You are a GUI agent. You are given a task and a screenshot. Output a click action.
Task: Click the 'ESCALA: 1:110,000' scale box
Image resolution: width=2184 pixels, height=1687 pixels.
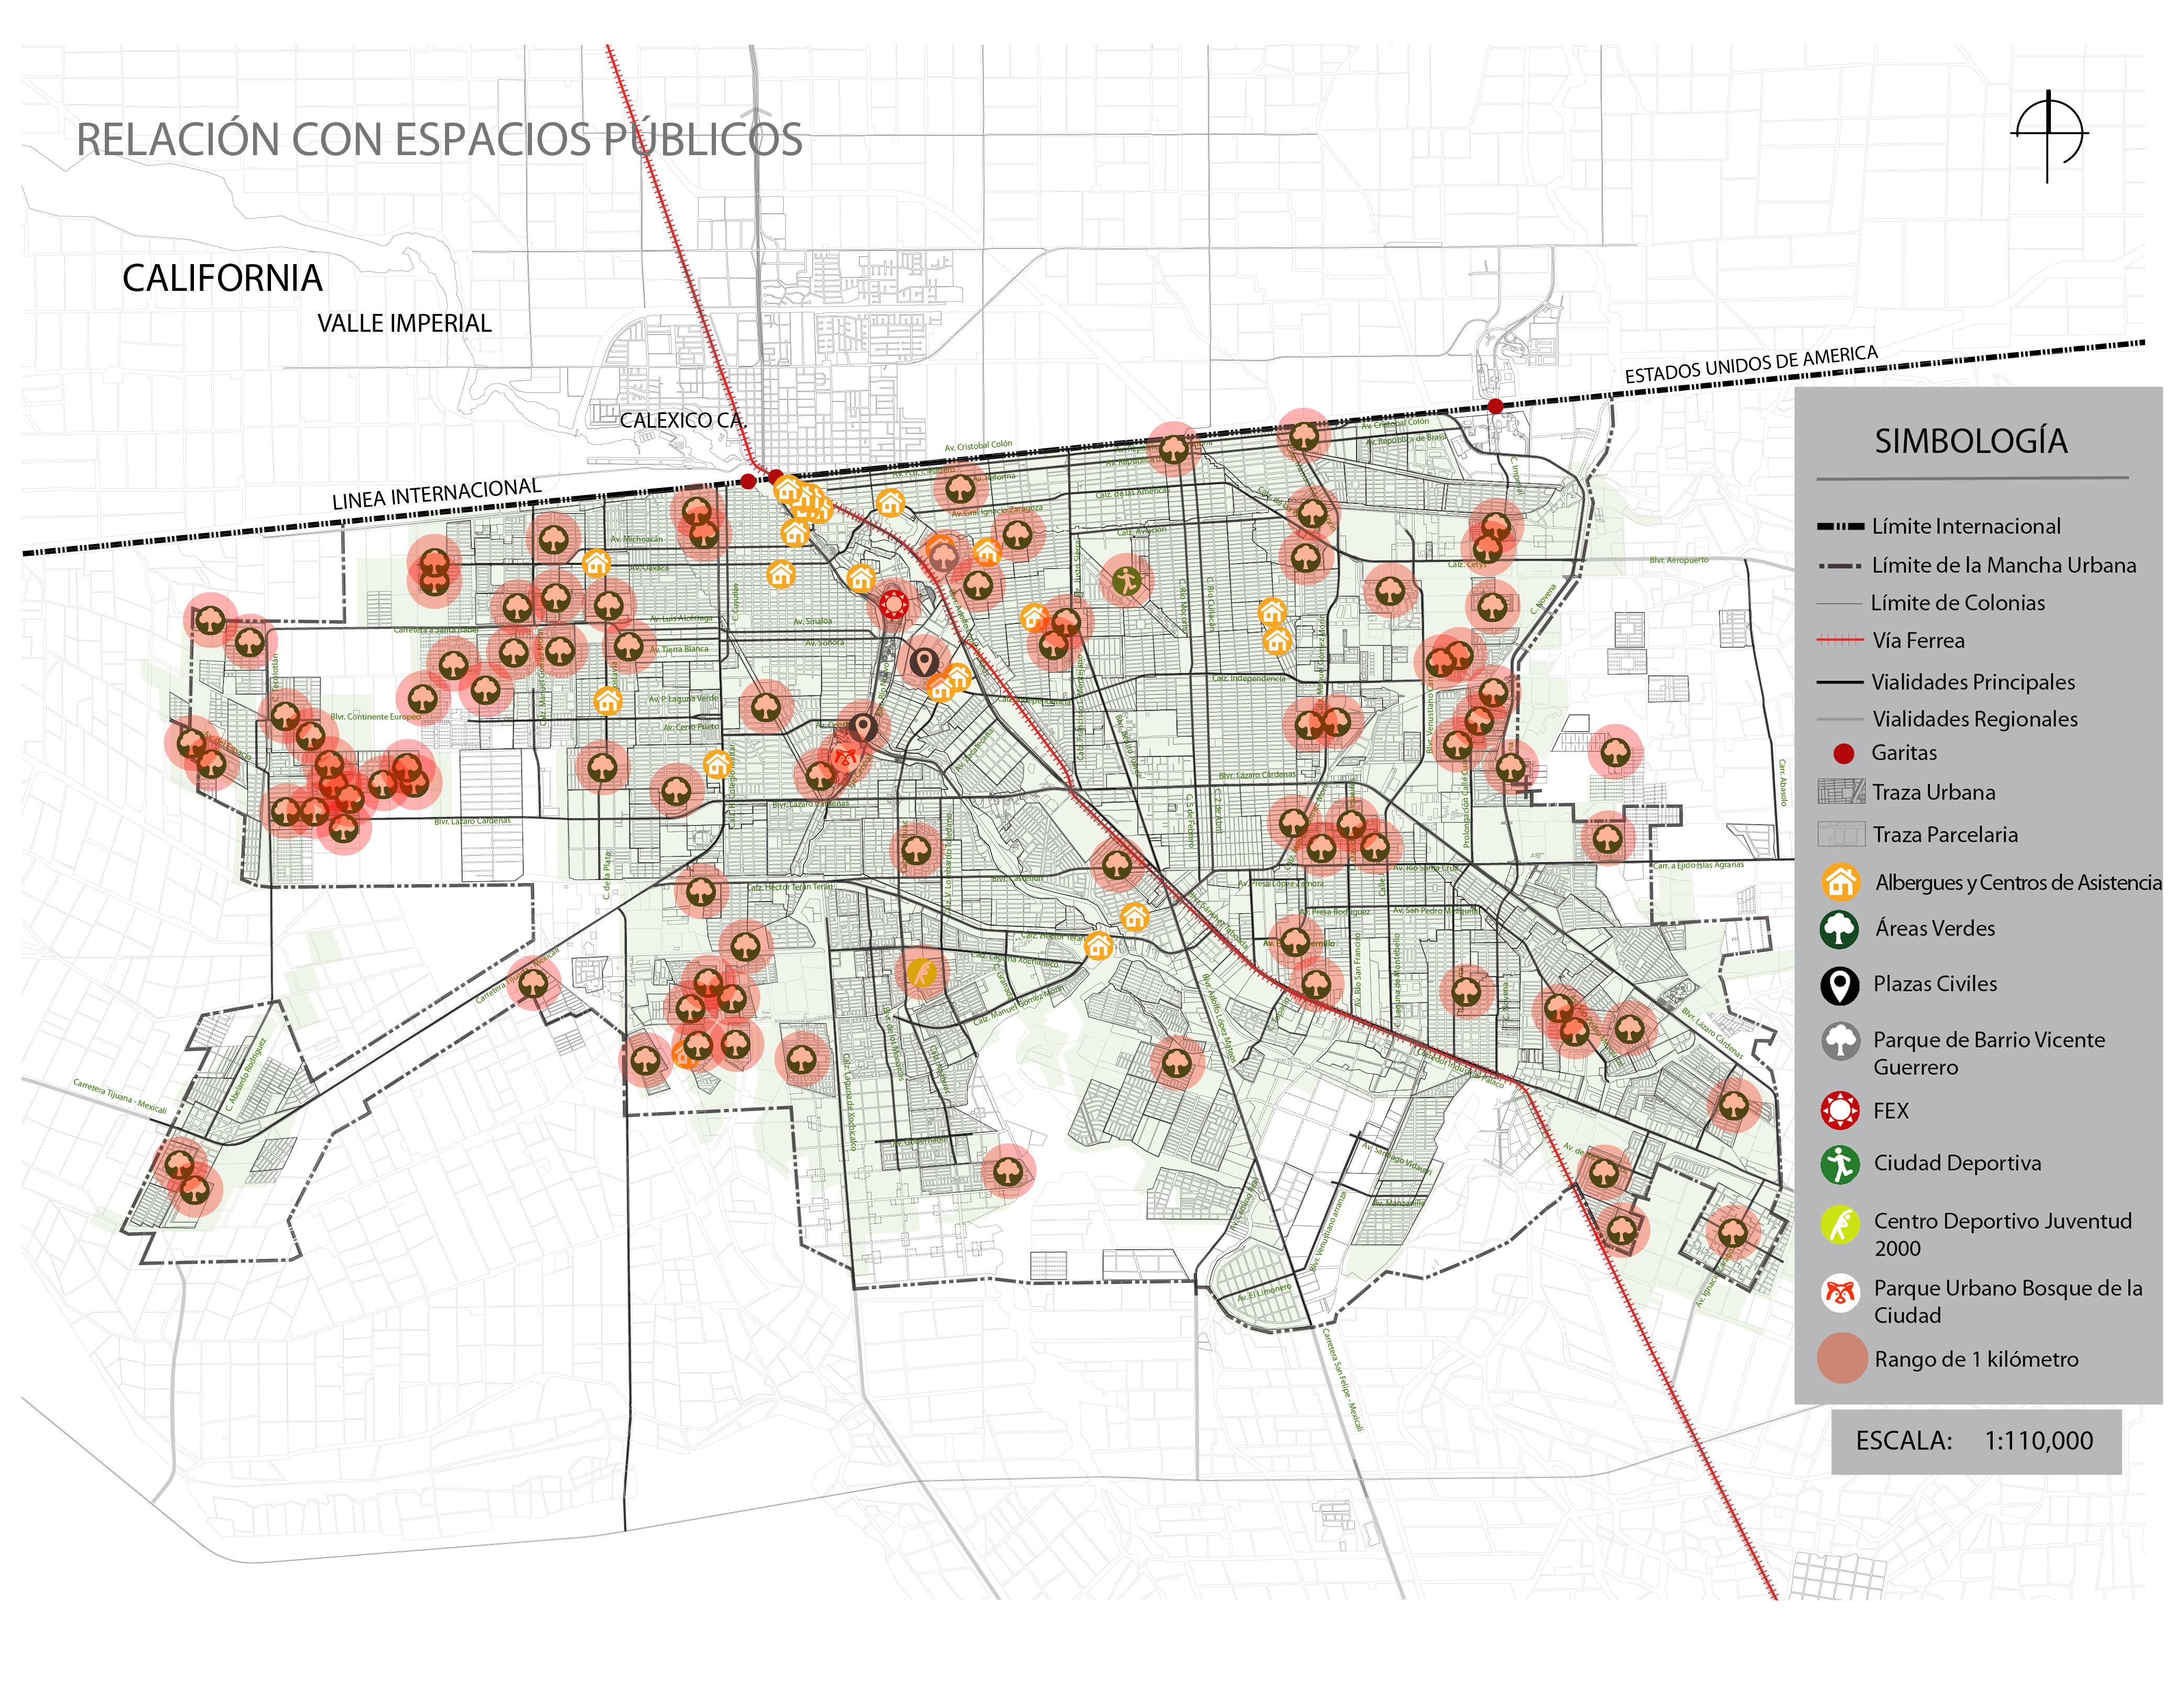(x=1975, y=1441)
